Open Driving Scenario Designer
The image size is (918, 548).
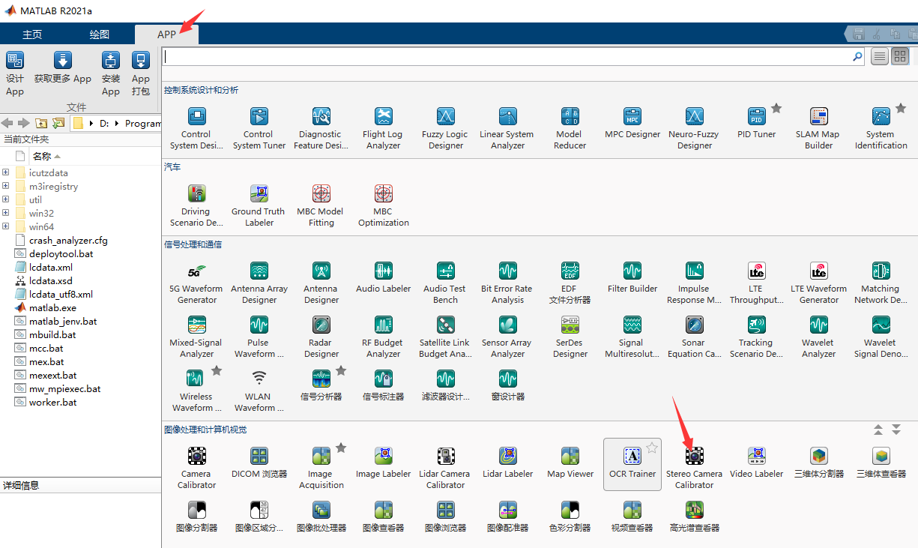pyautogui.click(x=196, y=205)
